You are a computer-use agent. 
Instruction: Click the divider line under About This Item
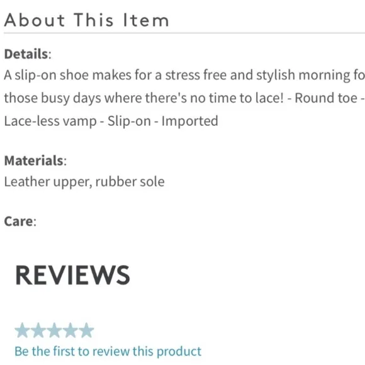coord(184,33)
